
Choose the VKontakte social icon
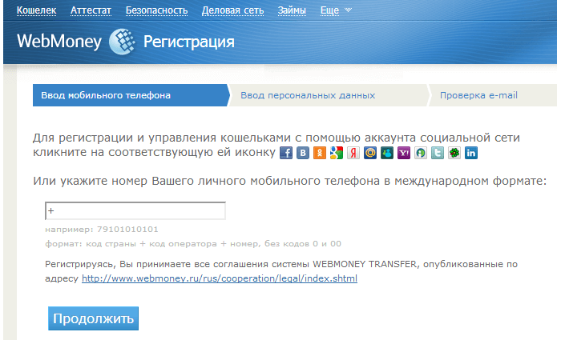pos(303,153)
